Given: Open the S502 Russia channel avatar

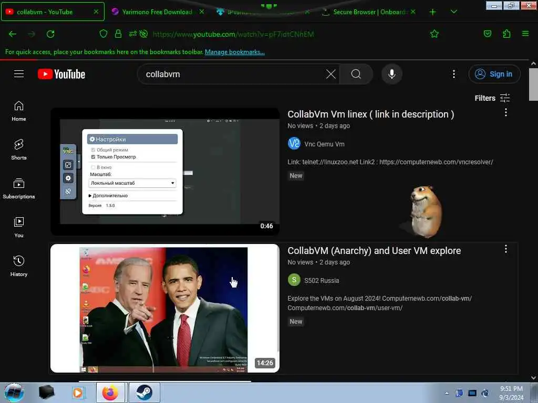Looking at the screenshot, I should [294, 280].
